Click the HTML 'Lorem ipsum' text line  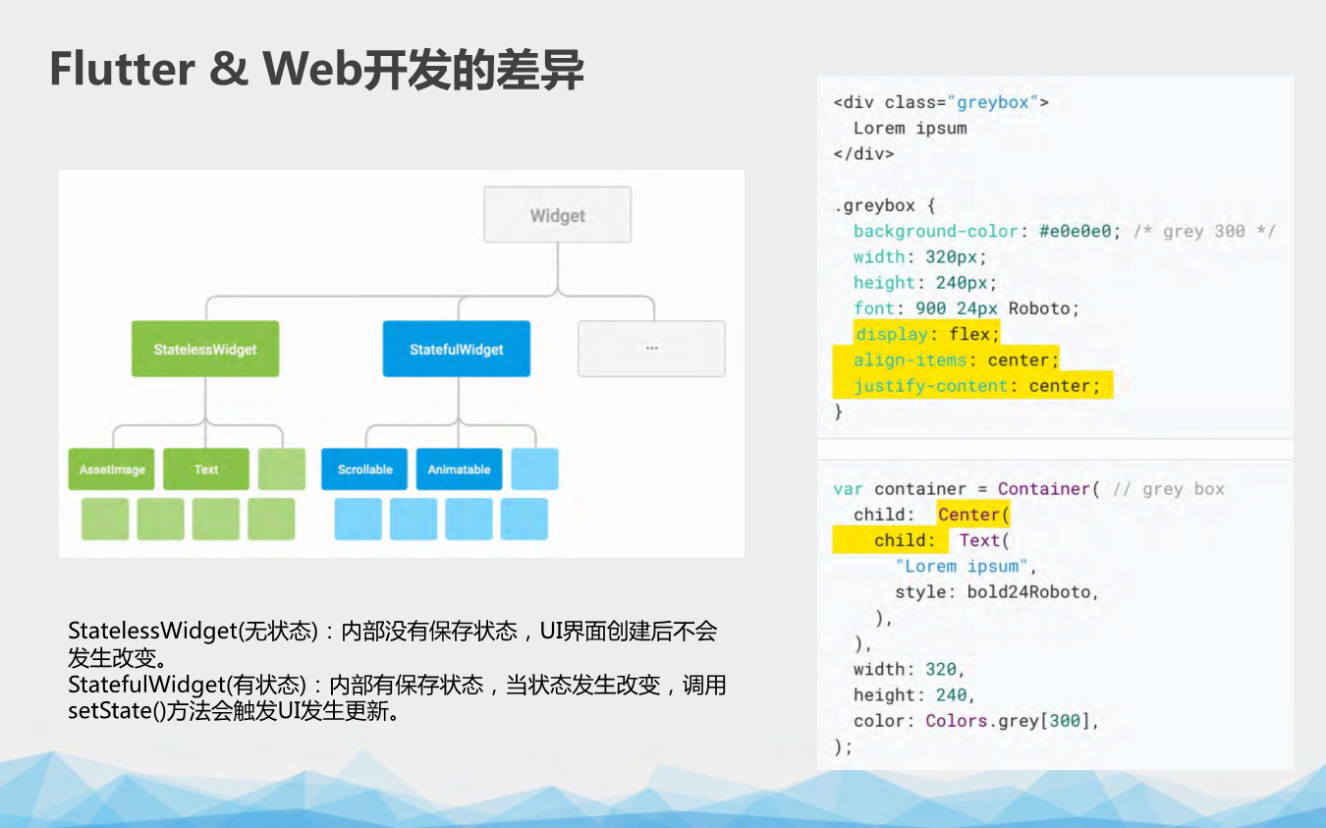(x=911, y=128)
